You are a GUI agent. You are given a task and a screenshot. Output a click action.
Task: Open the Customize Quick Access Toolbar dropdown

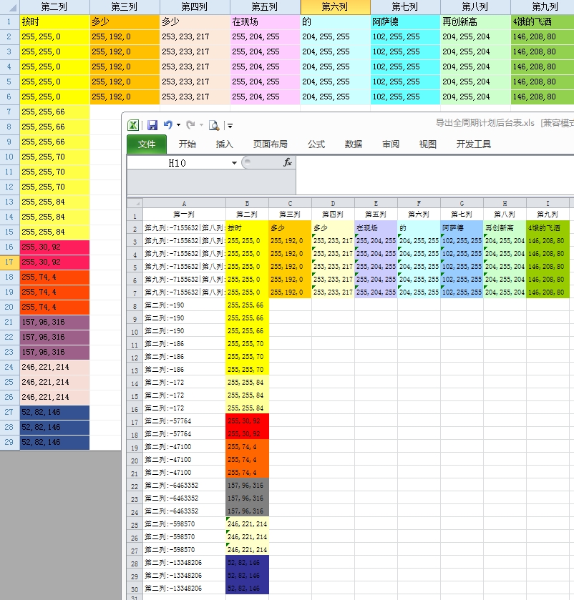pyautogui.click(x=230, y=126)
